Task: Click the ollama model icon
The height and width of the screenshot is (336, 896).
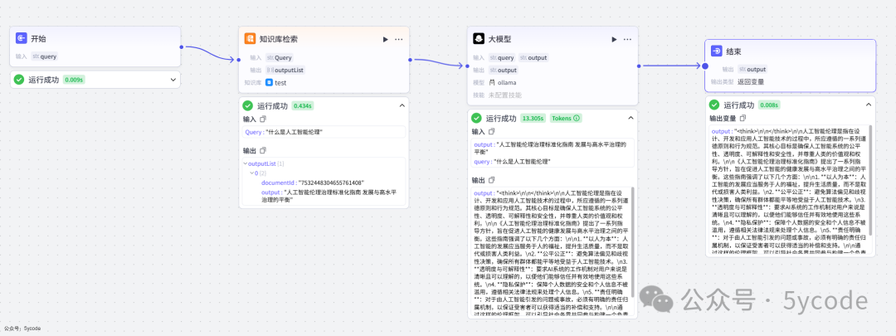Action: (491, 82)
